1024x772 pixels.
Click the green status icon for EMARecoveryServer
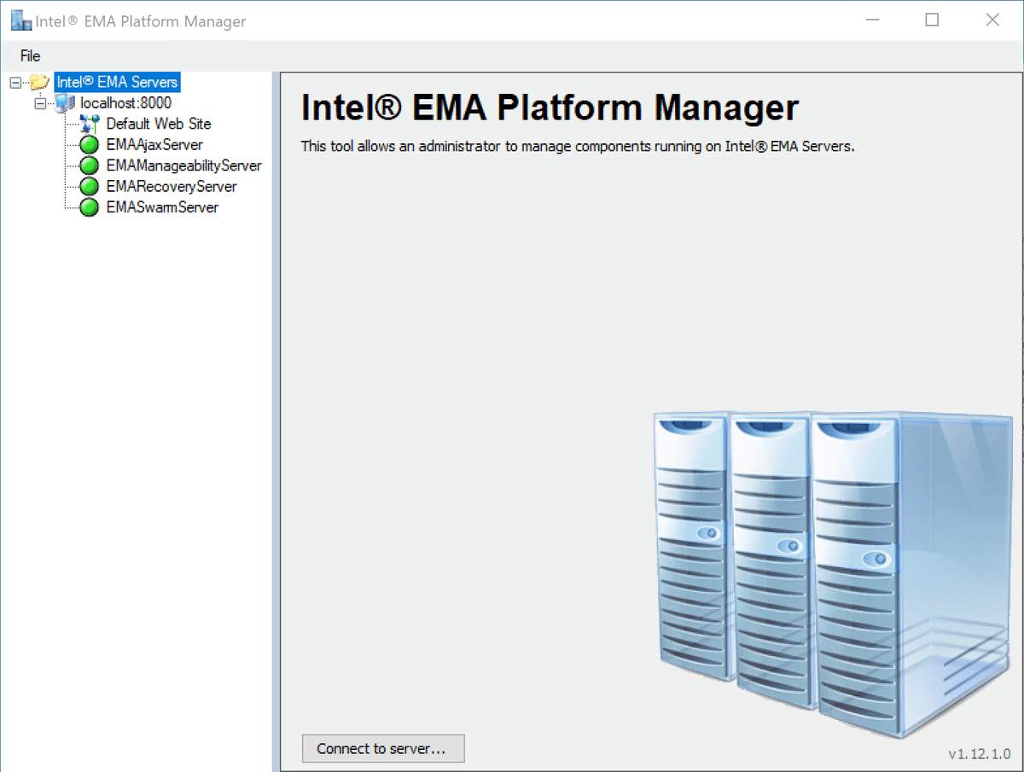[x=89, y=187]
